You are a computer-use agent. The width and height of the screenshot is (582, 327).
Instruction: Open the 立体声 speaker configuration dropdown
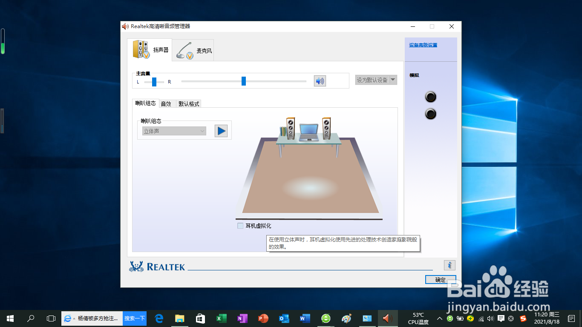coord(174,131)
